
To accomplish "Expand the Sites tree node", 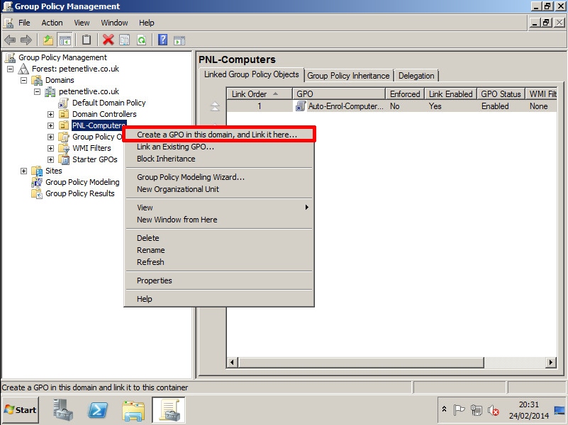I will (x=24, y=171).
